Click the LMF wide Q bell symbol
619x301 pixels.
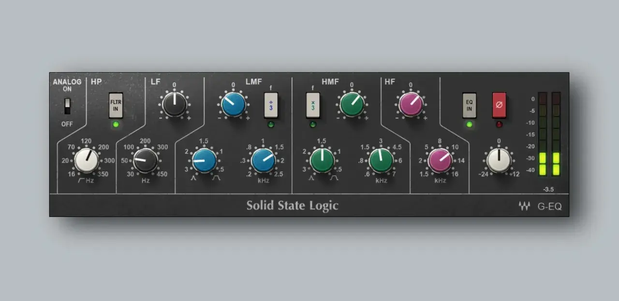[216, 178]
